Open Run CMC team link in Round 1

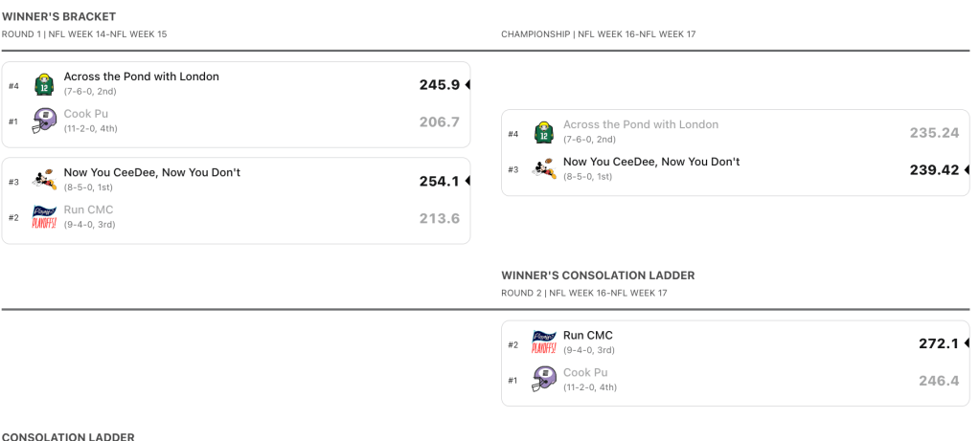point(88,209)
